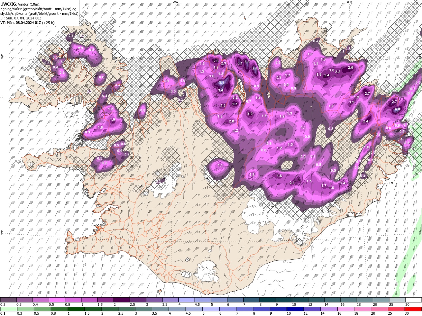Click the top-row legend swatch labeled 16
The width and height of the screenshot is (422, 316).
click(x=348, y=300)
